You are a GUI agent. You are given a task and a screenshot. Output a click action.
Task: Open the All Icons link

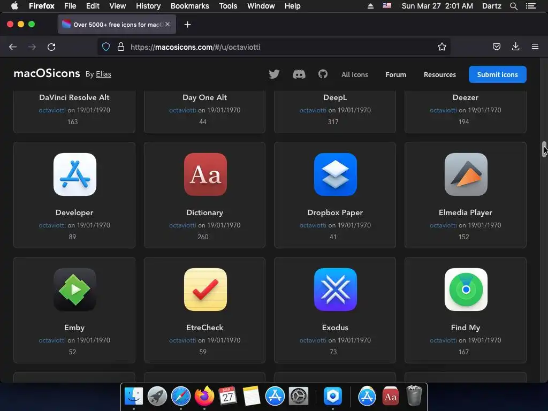(x=354, y=74)
